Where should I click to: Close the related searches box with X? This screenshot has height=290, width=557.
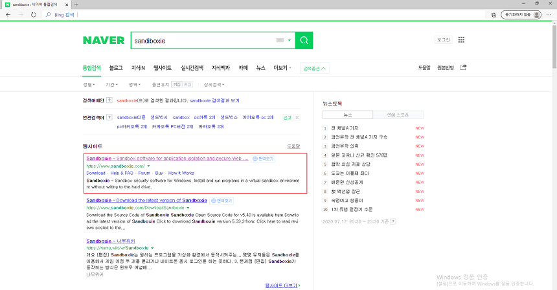[x=297, y=117]
